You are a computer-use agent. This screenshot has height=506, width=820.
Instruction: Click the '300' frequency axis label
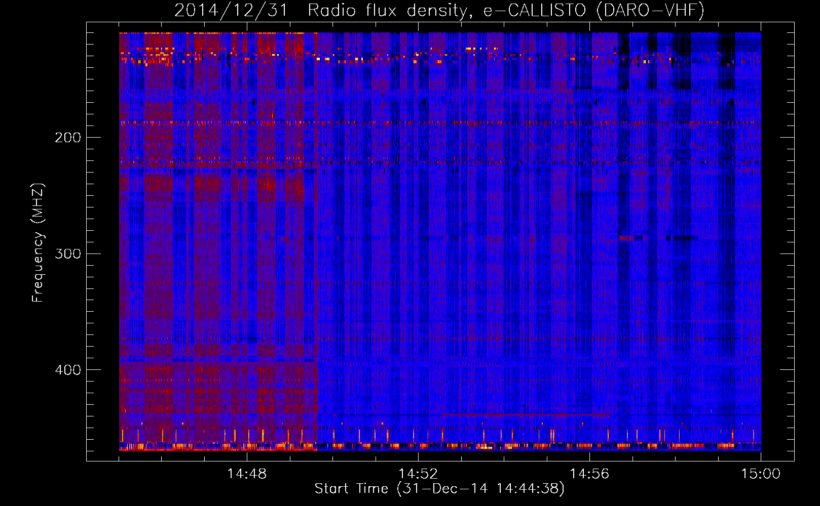coord(68,254)
